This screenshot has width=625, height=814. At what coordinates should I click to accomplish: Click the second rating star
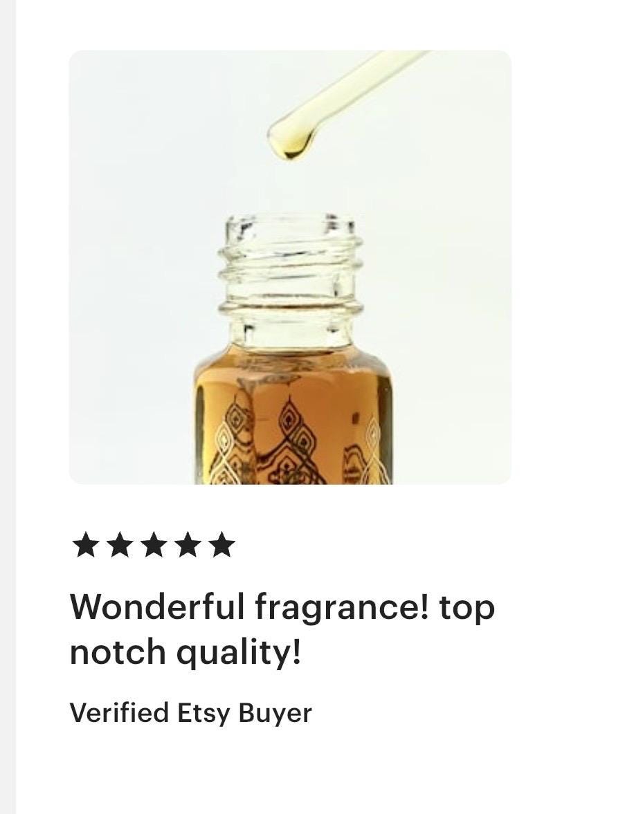coord(120,545)
